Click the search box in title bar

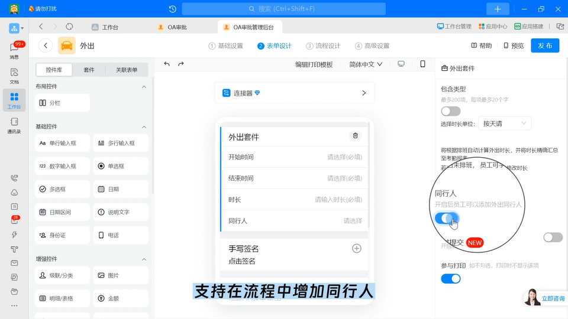[x=283, y=9]
